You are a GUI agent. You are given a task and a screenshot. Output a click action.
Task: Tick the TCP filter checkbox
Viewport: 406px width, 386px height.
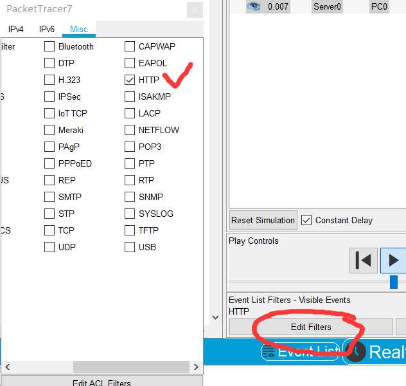[49, 230]
